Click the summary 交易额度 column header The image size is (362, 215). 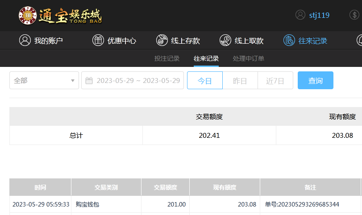(x=209, y=117)
